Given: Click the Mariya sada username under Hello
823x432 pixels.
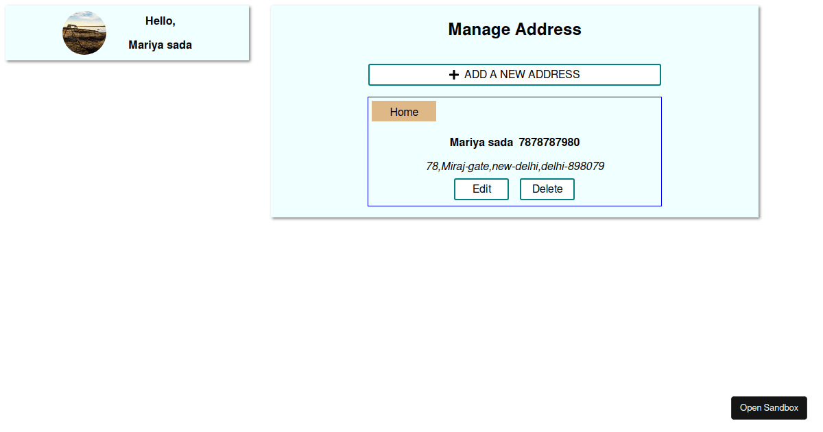Looking at the screenshot, I should (x=160, y=45).
